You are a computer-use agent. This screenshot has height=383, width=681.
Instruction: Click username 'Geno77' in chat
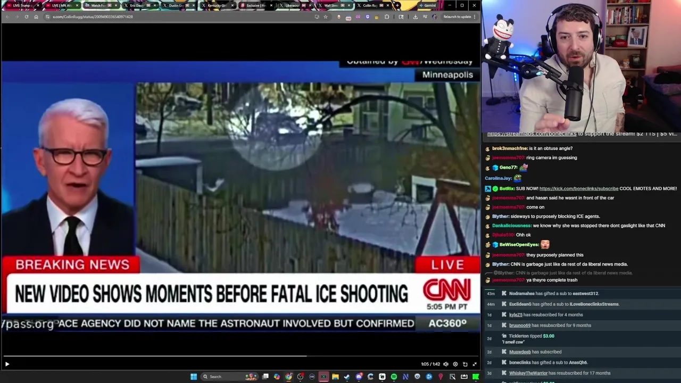508,168
